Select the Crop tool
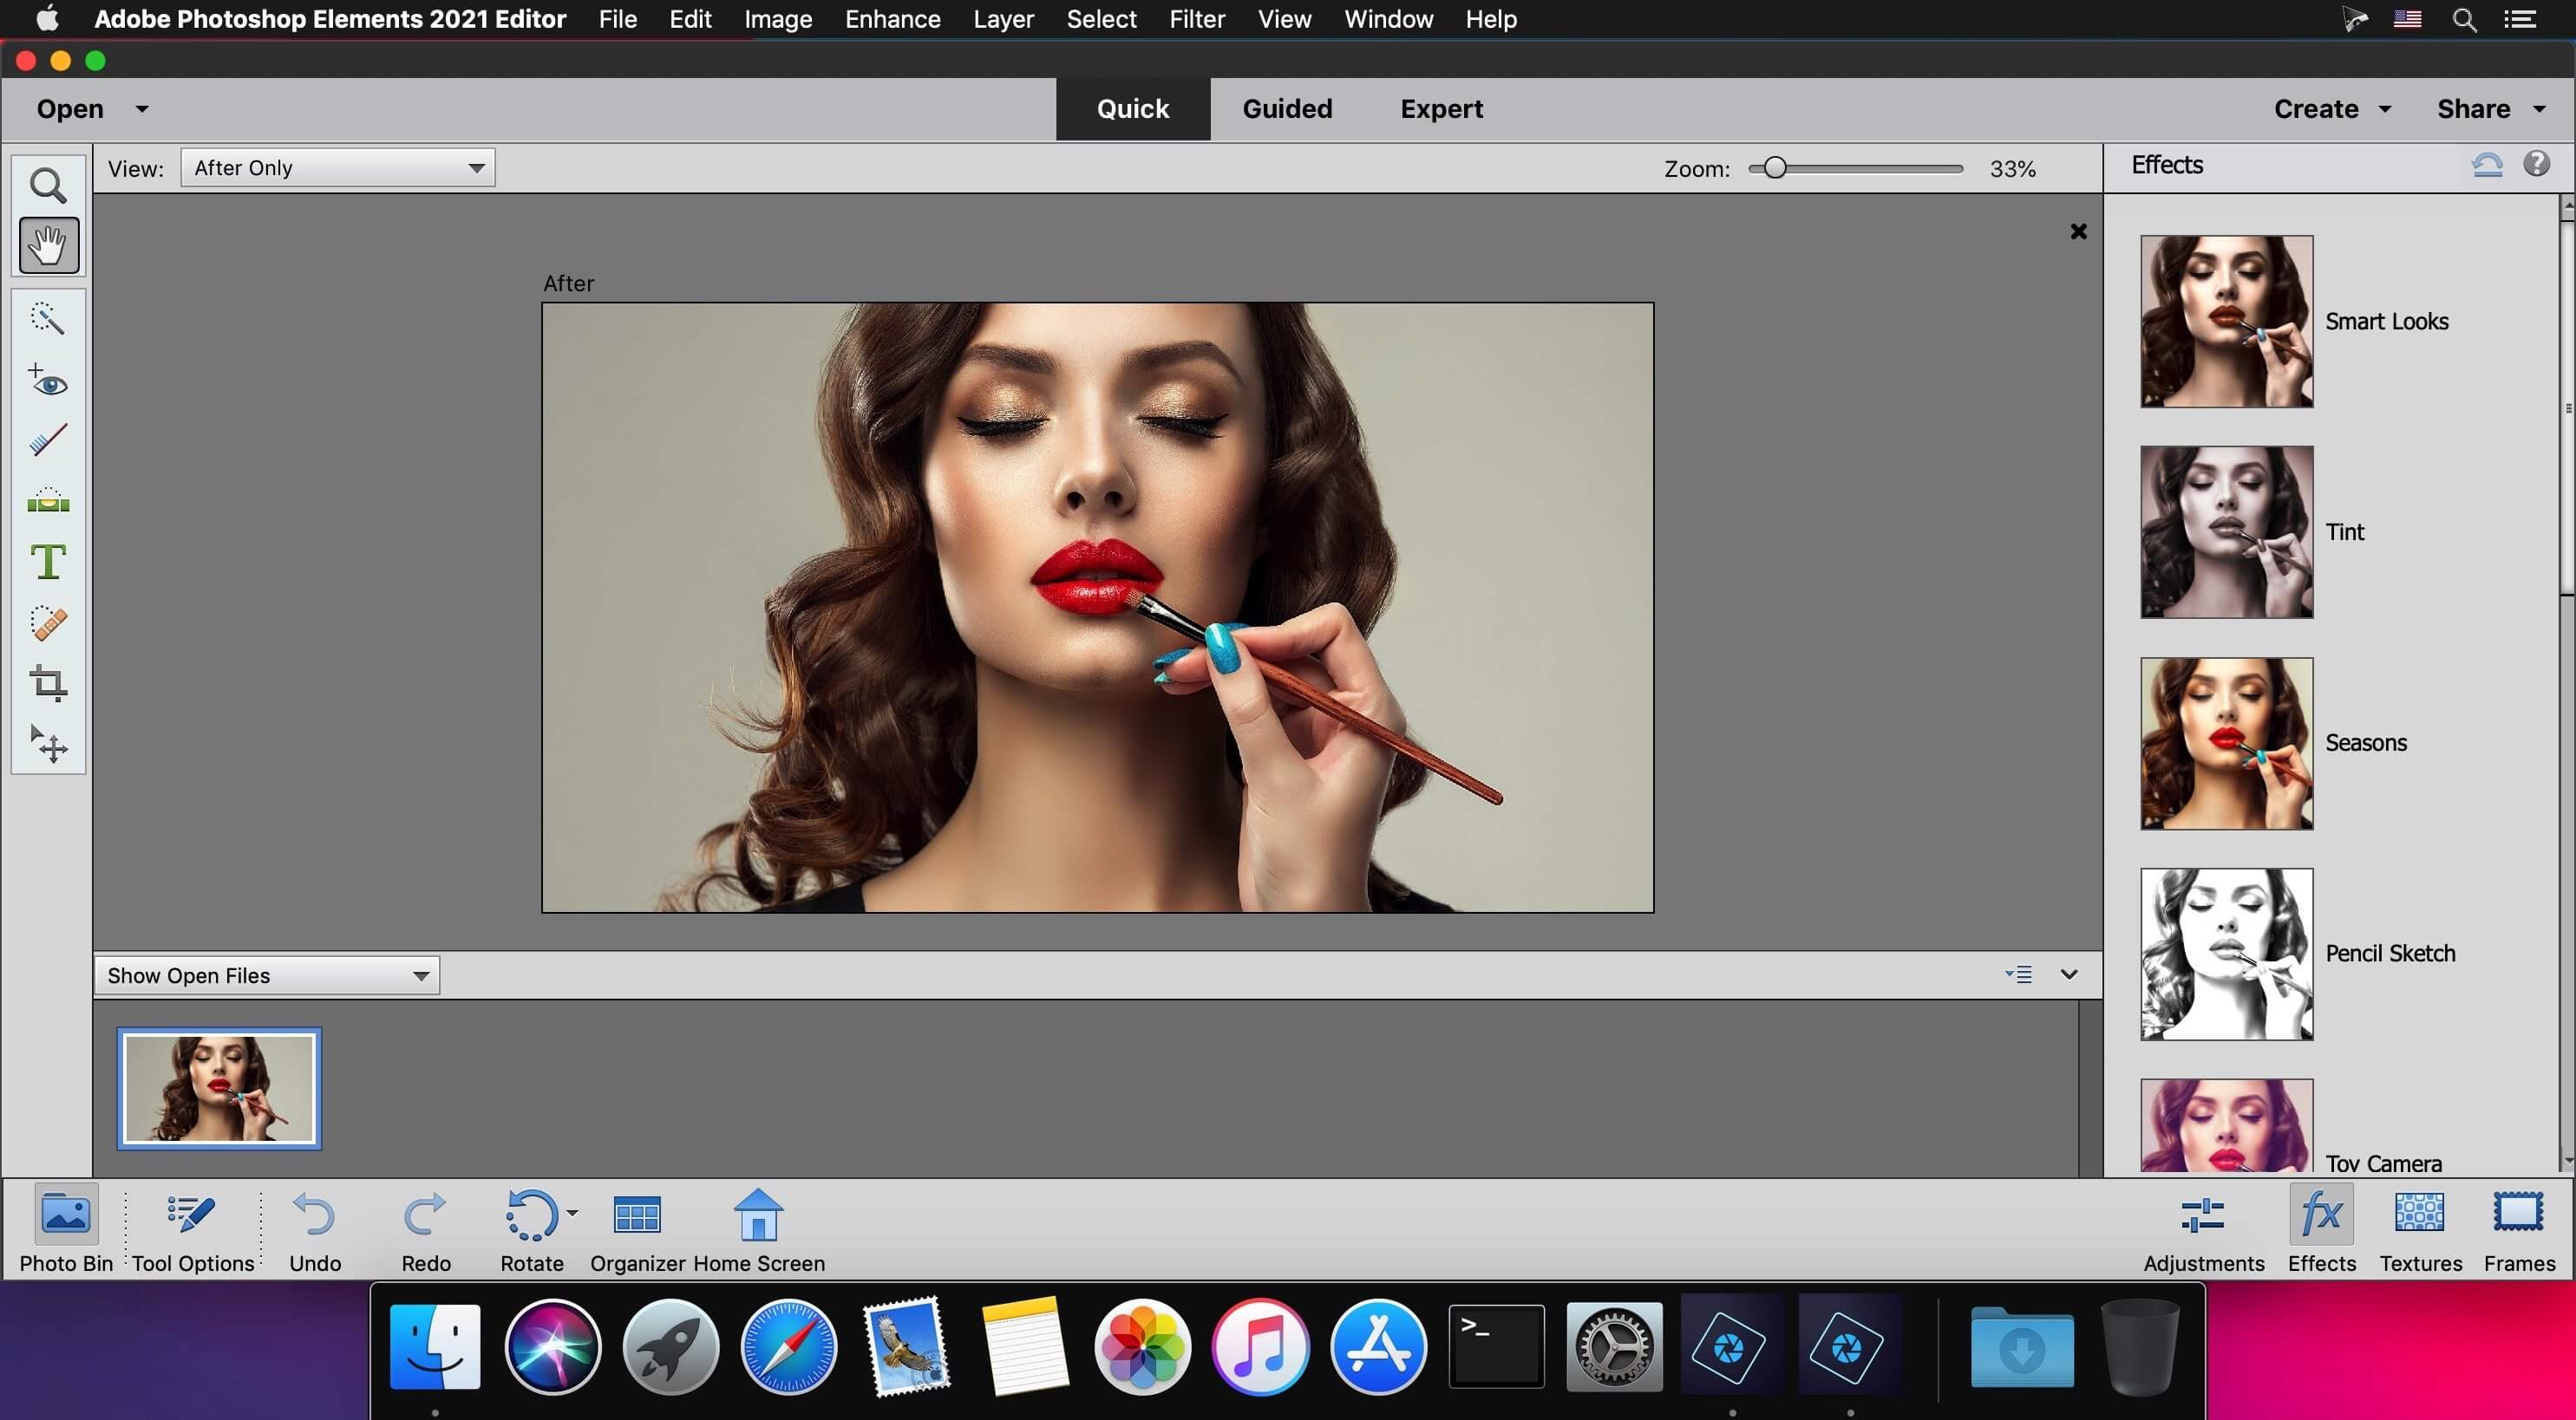Image resolution: width=2576 pixels, height=1420 pixels. point(47,682)
